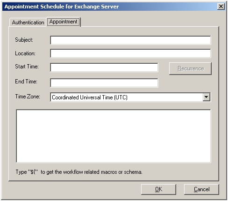Confirm the dialog with OK
Viewport: 228px width, 201px height.
pyautogui.click(x=158, y=189)
